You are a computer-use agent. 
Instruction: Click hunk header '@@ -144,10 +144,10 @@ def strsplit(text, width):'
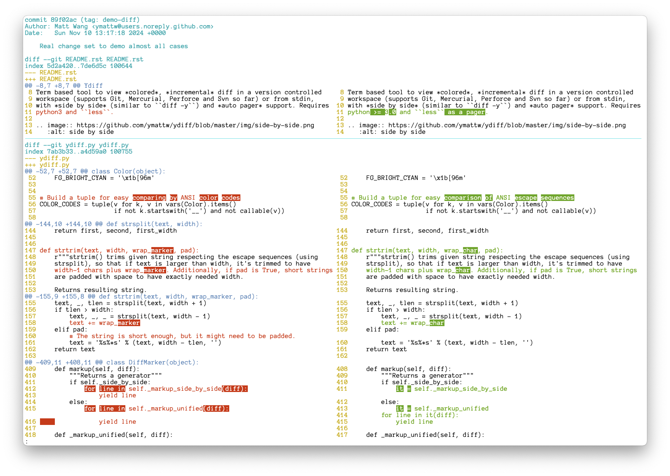click(x=114, y=224)
